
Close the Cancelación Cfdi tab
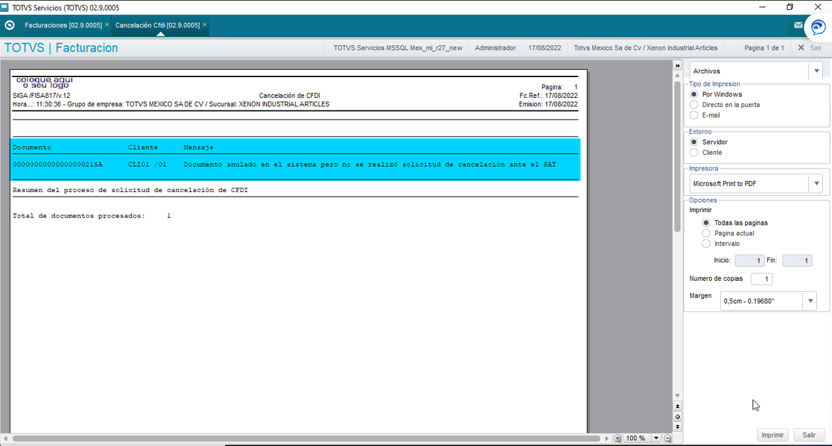click(x=204, y=25)
